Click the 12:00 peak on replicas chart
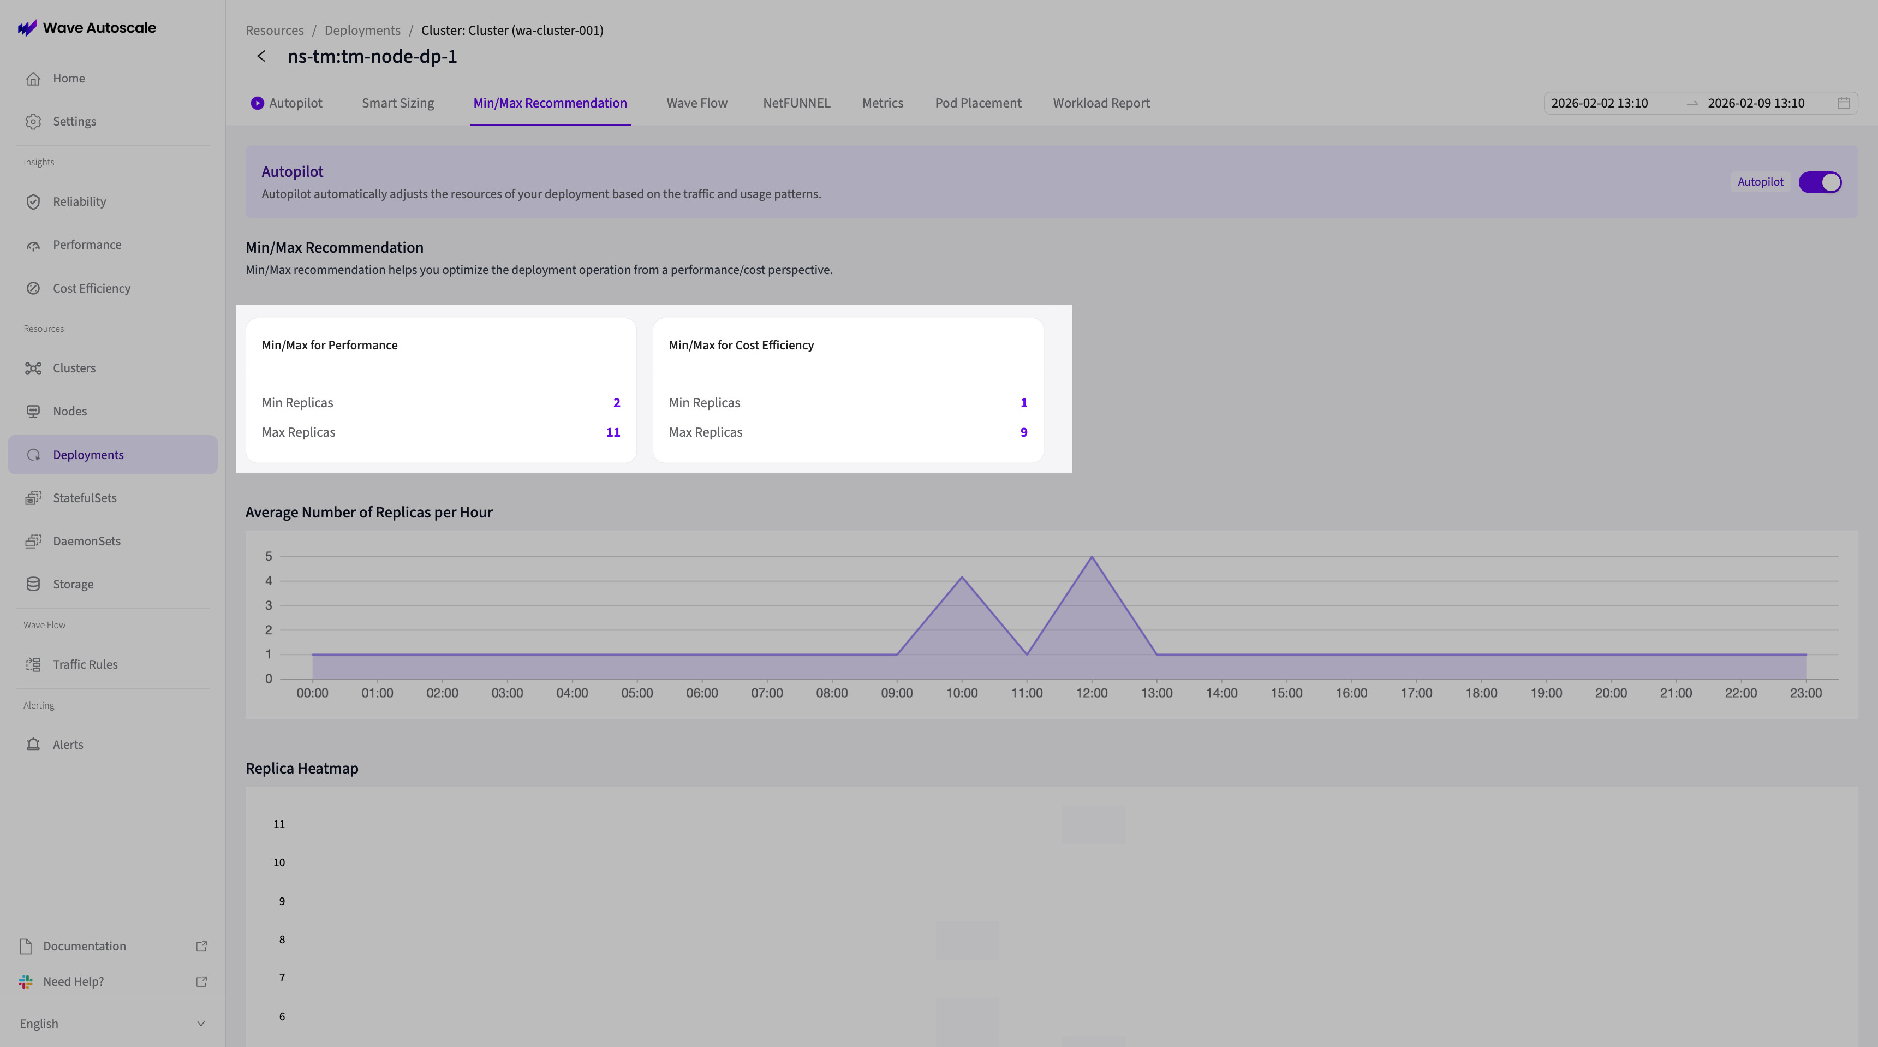The height and width of the screenshot is (1047, 1878). pos(1092,557)
